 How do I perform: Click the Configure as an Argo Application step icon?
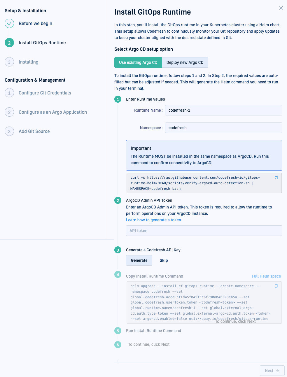[9, 112]
